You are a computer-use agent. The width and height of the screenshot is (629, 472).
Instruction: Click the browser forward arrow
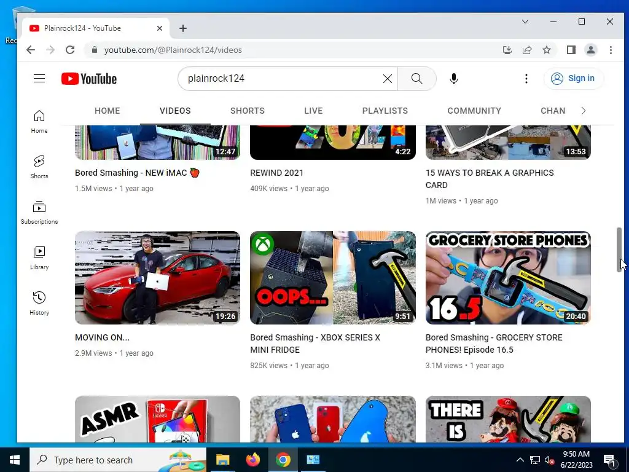click(x=50, y=50)
